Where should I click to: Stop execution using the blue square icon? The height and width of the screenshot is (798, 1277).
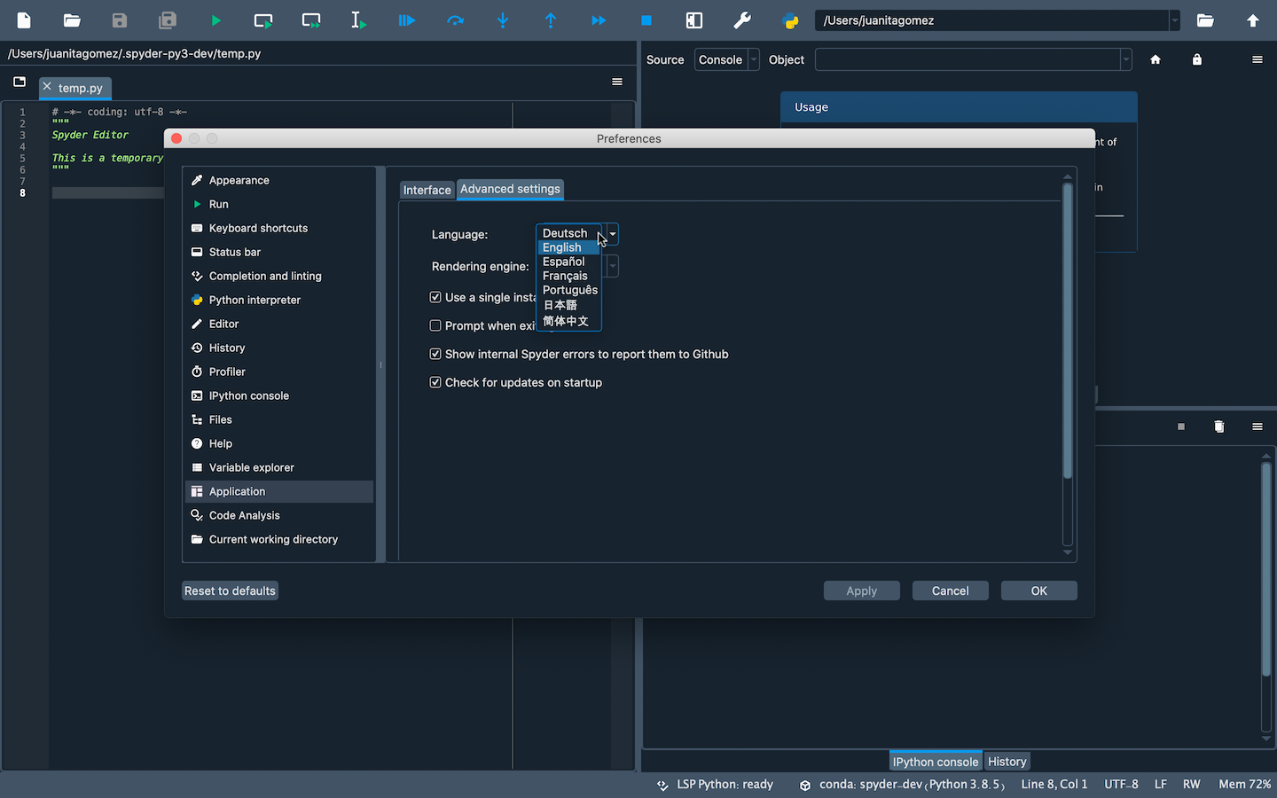pos(646,20)
